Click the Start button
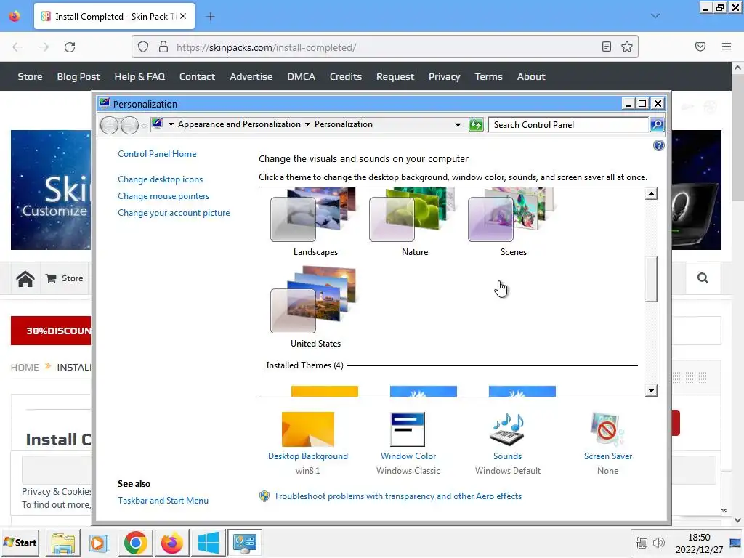The width and height of the screenshot is (744, 558). 20,543
